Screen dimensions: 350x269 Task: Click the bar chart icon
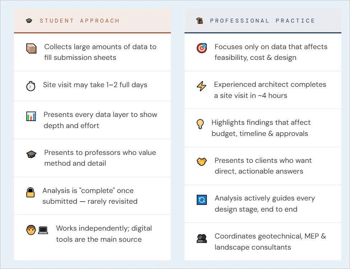tap(31, 117)
